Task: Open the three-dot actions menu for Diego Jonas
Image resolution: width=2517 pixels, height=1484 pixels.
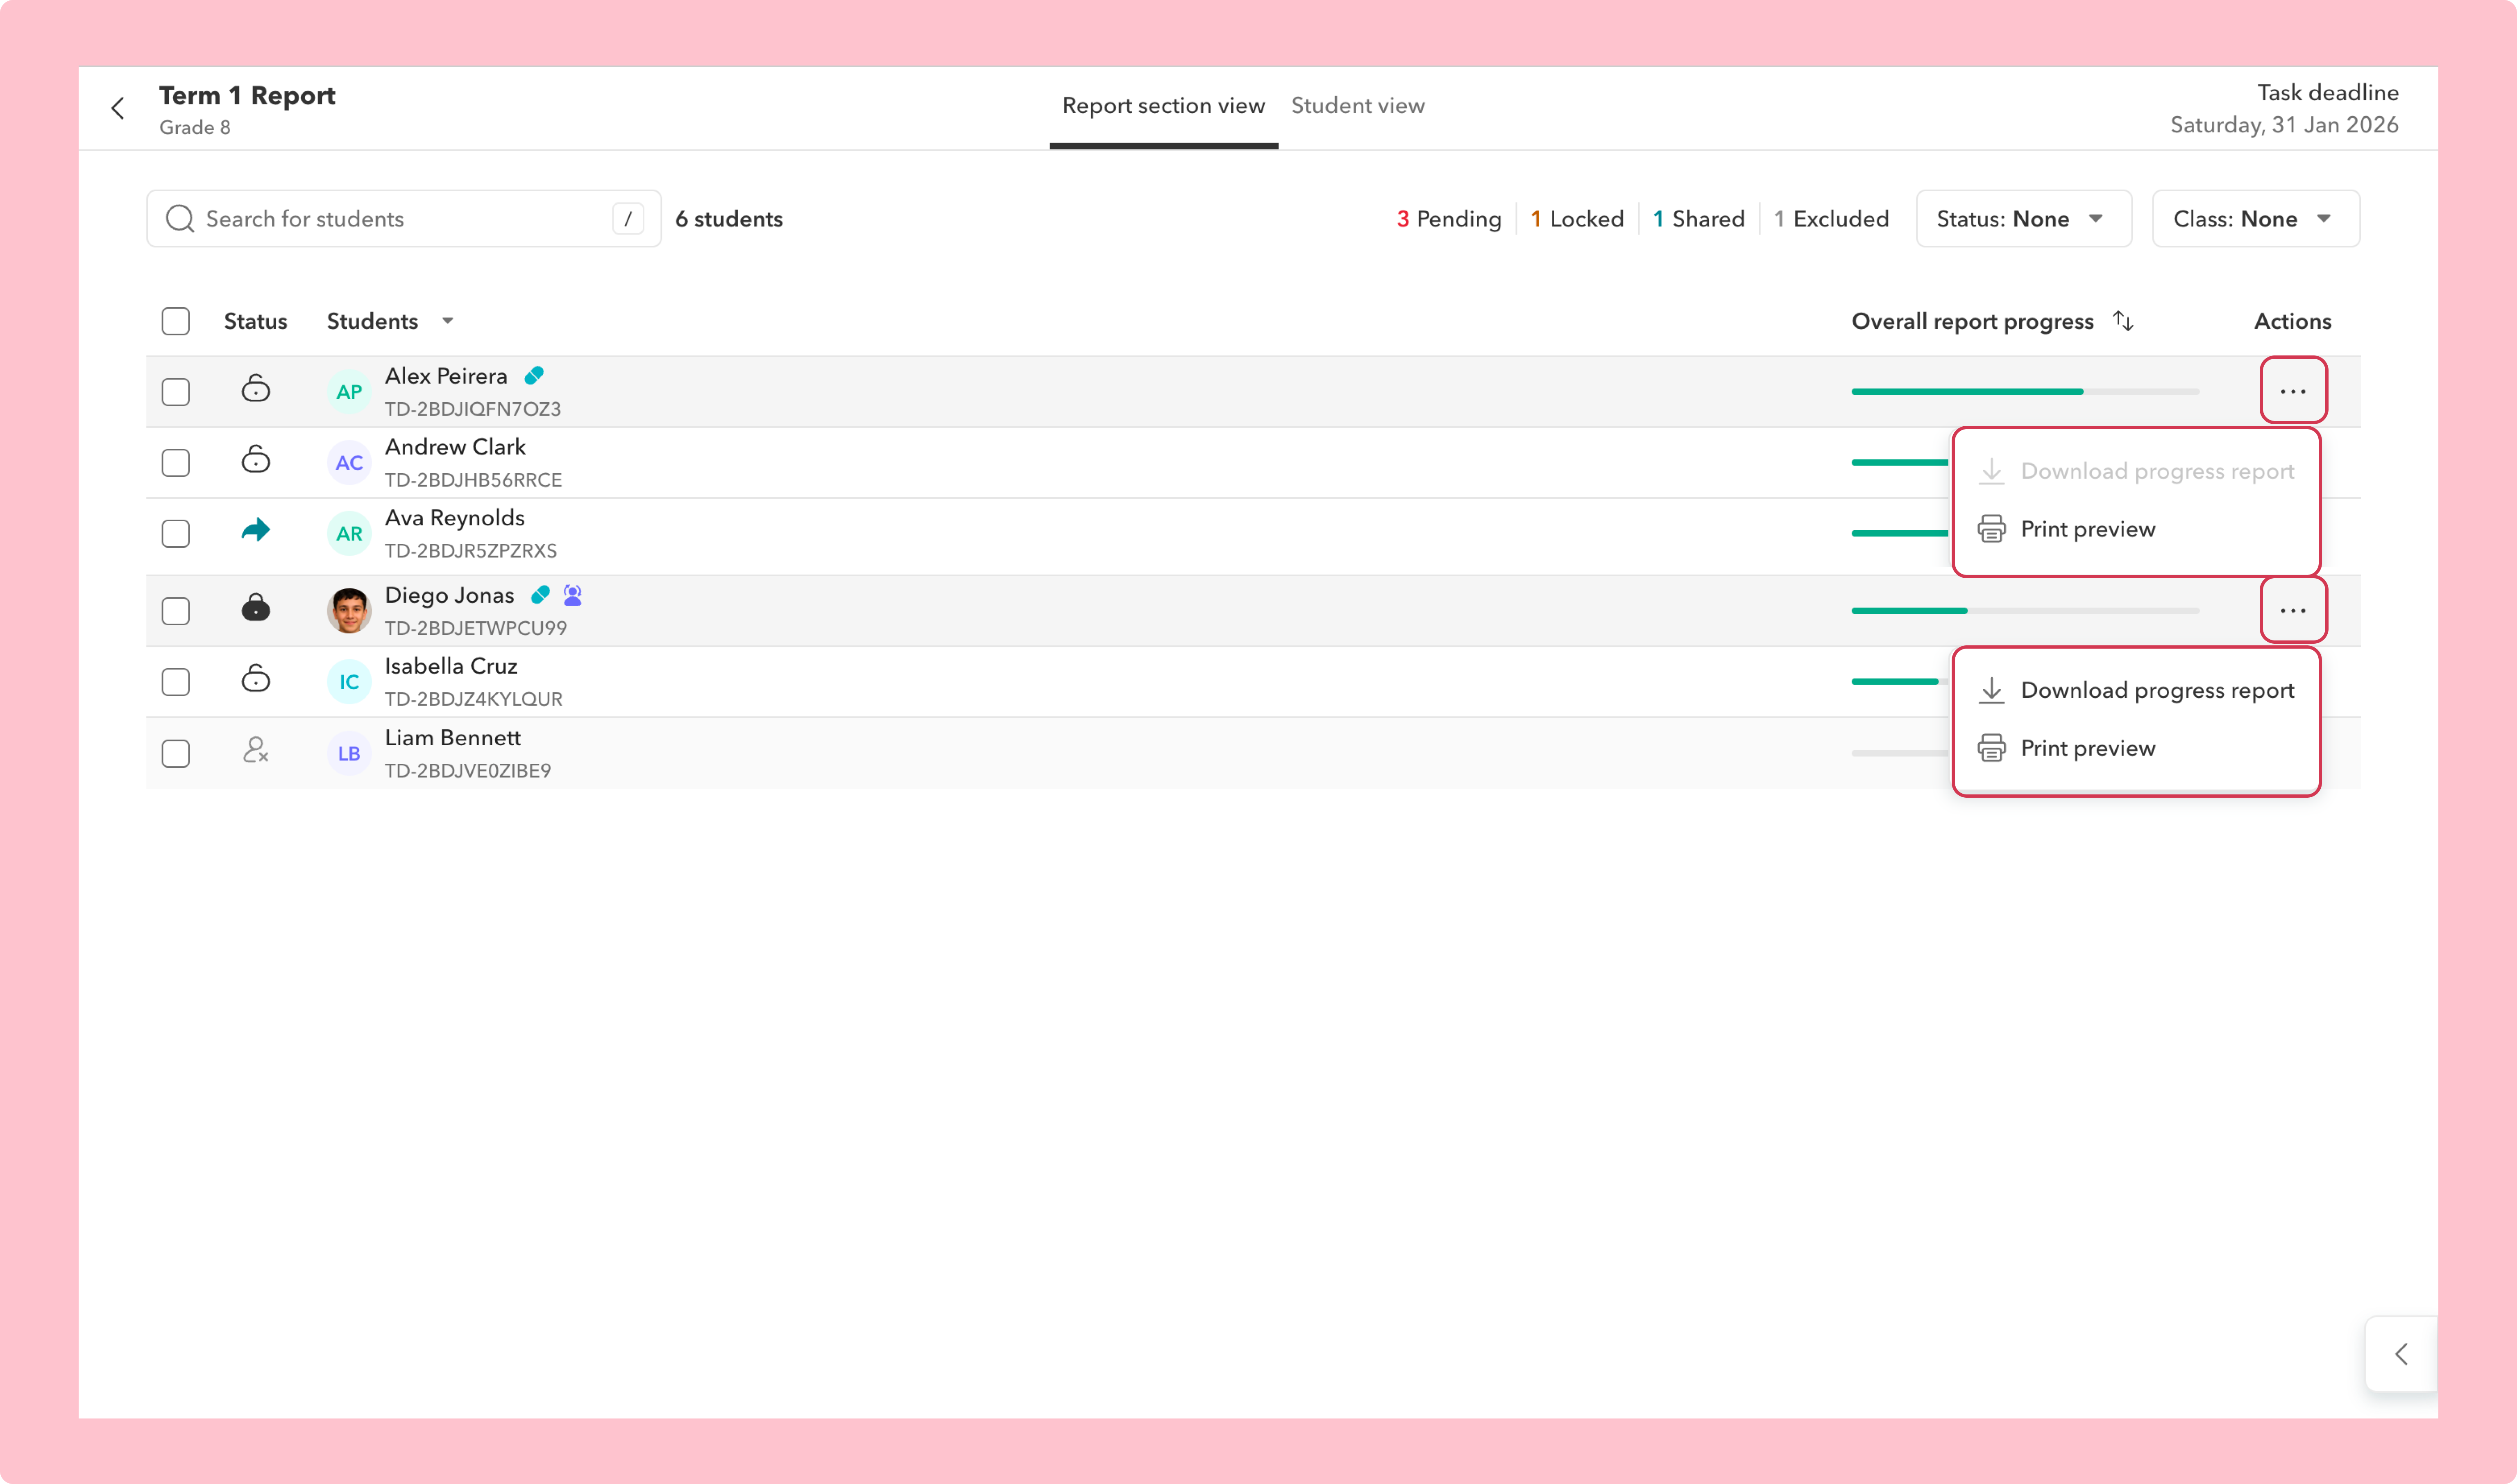Action: (2293, 610)
